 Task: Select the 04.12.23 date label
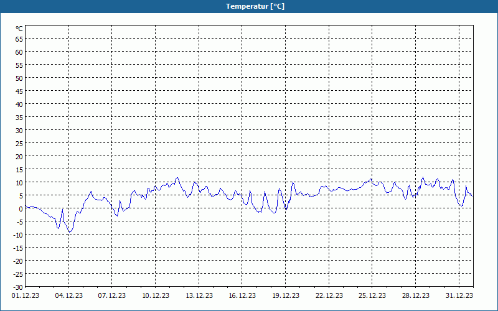click(x=68, y=295)
